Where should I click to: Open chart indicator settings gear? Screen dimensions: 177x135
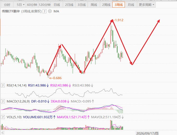(x=50, y=11)
